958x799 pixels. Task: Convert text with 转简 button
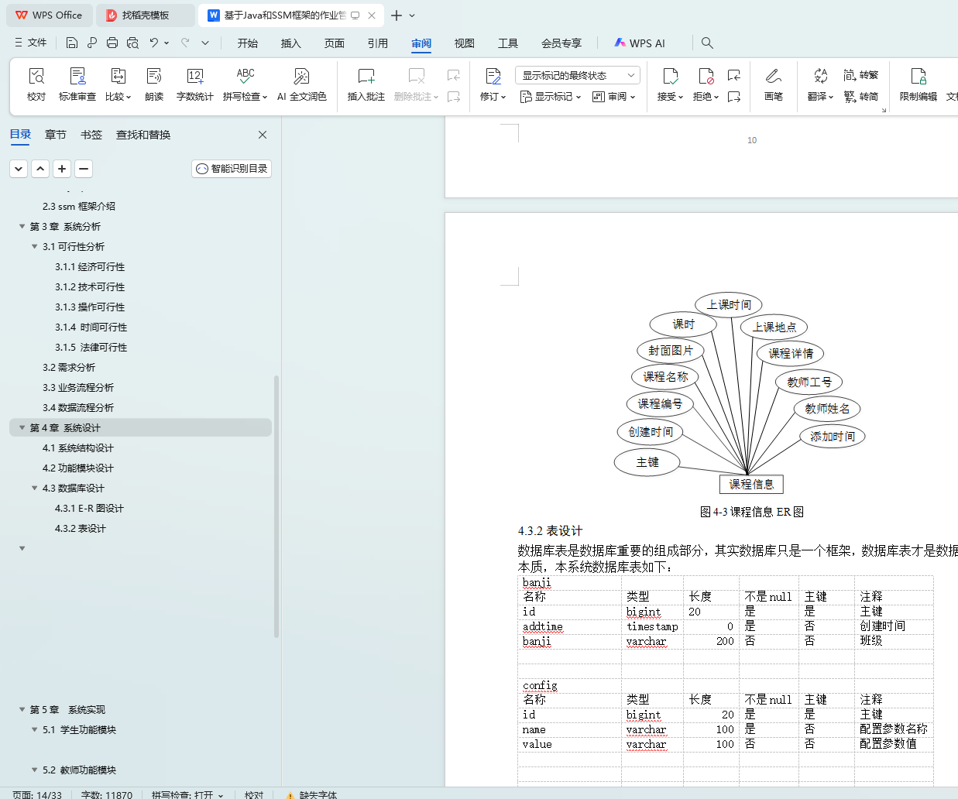coord(861,97)
